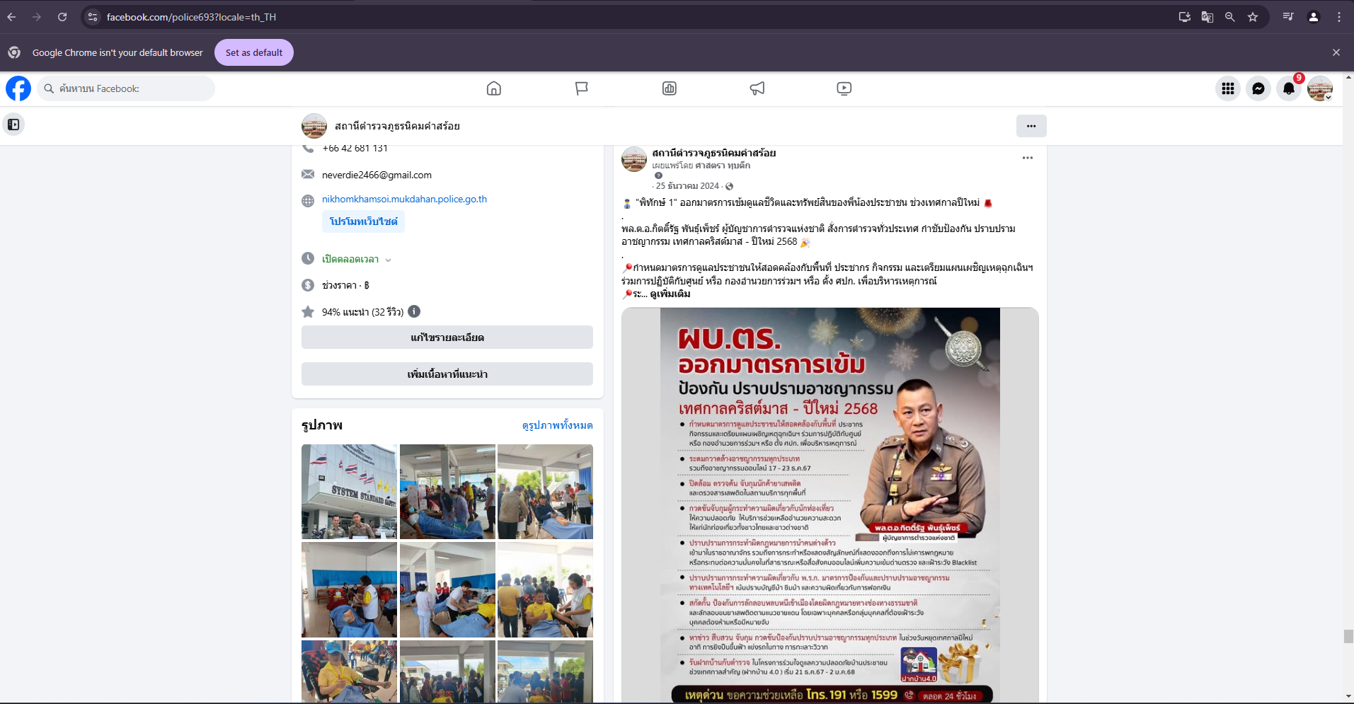Open the apps grid menu icon
The image size is (1354, 704).
pos(1227,88)
